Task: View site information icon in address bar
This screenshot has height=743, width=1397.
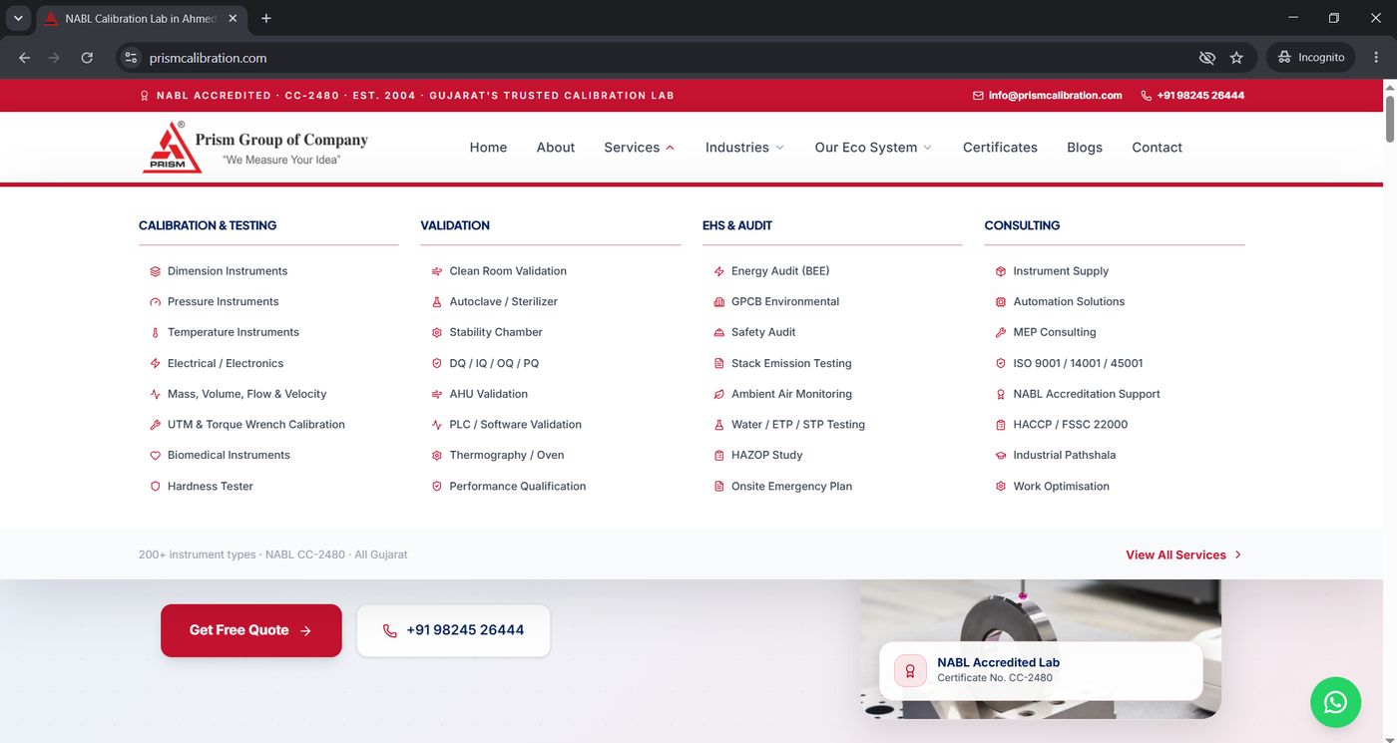Action: pos(131,58)
